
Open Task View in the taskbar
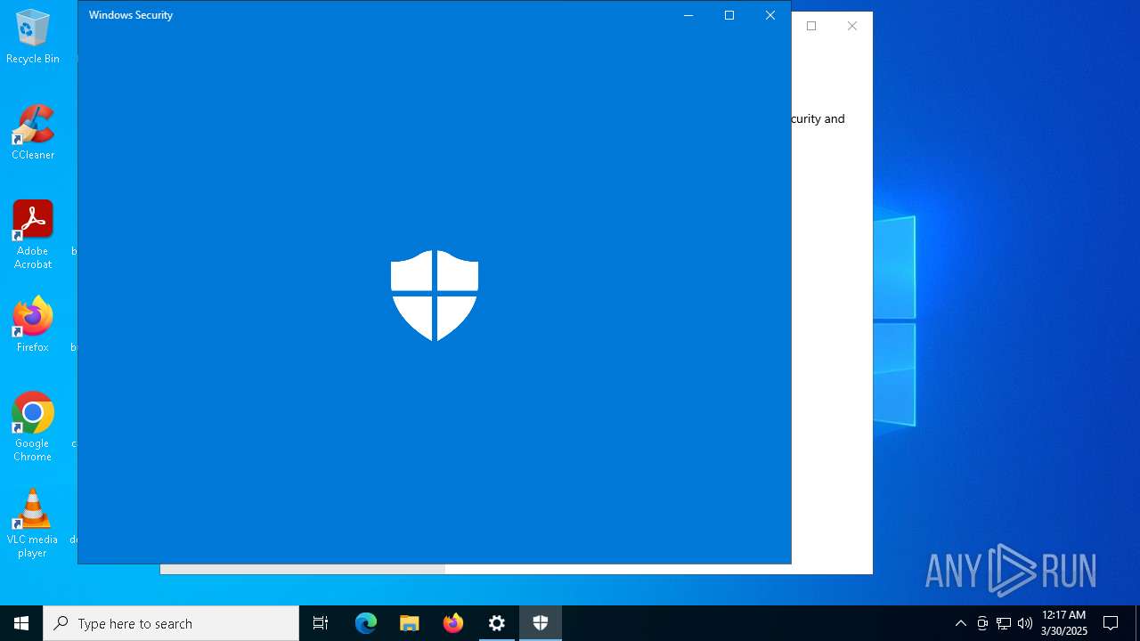coord(321,623)
